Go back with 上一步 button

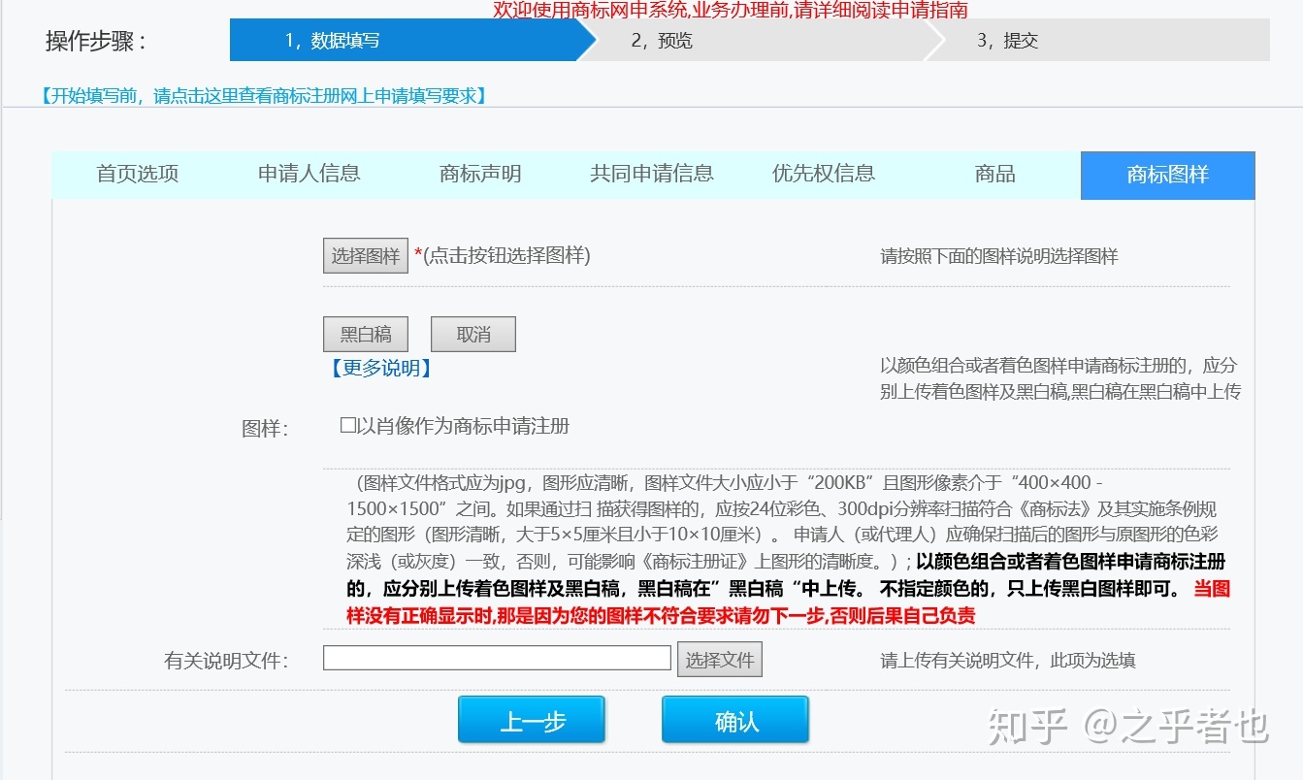pos(532,721)
